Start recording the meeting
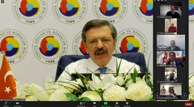The height and width of the screenshot is (107, 194). coord(117,104)
